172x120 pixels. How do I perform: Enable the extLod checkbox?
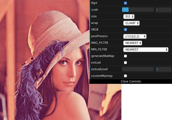(x=125, y=63)
